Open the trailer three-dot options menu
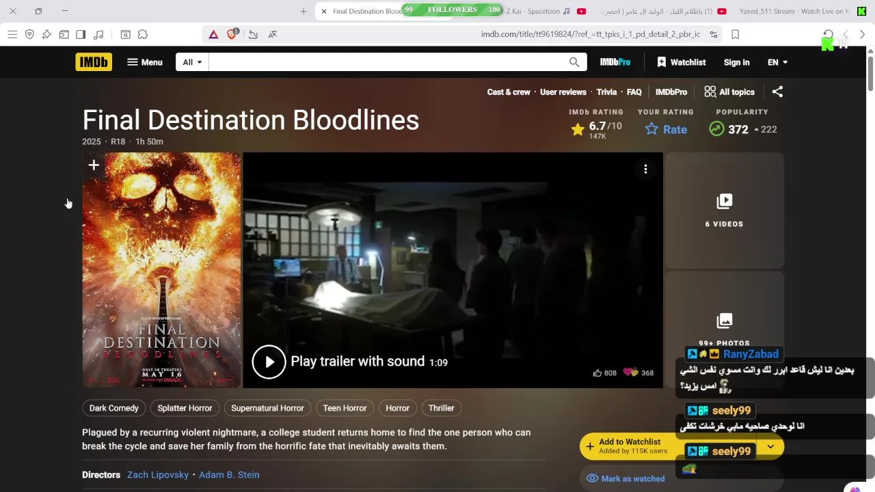The width and height of the screenshot is (875, 492). 645,169
